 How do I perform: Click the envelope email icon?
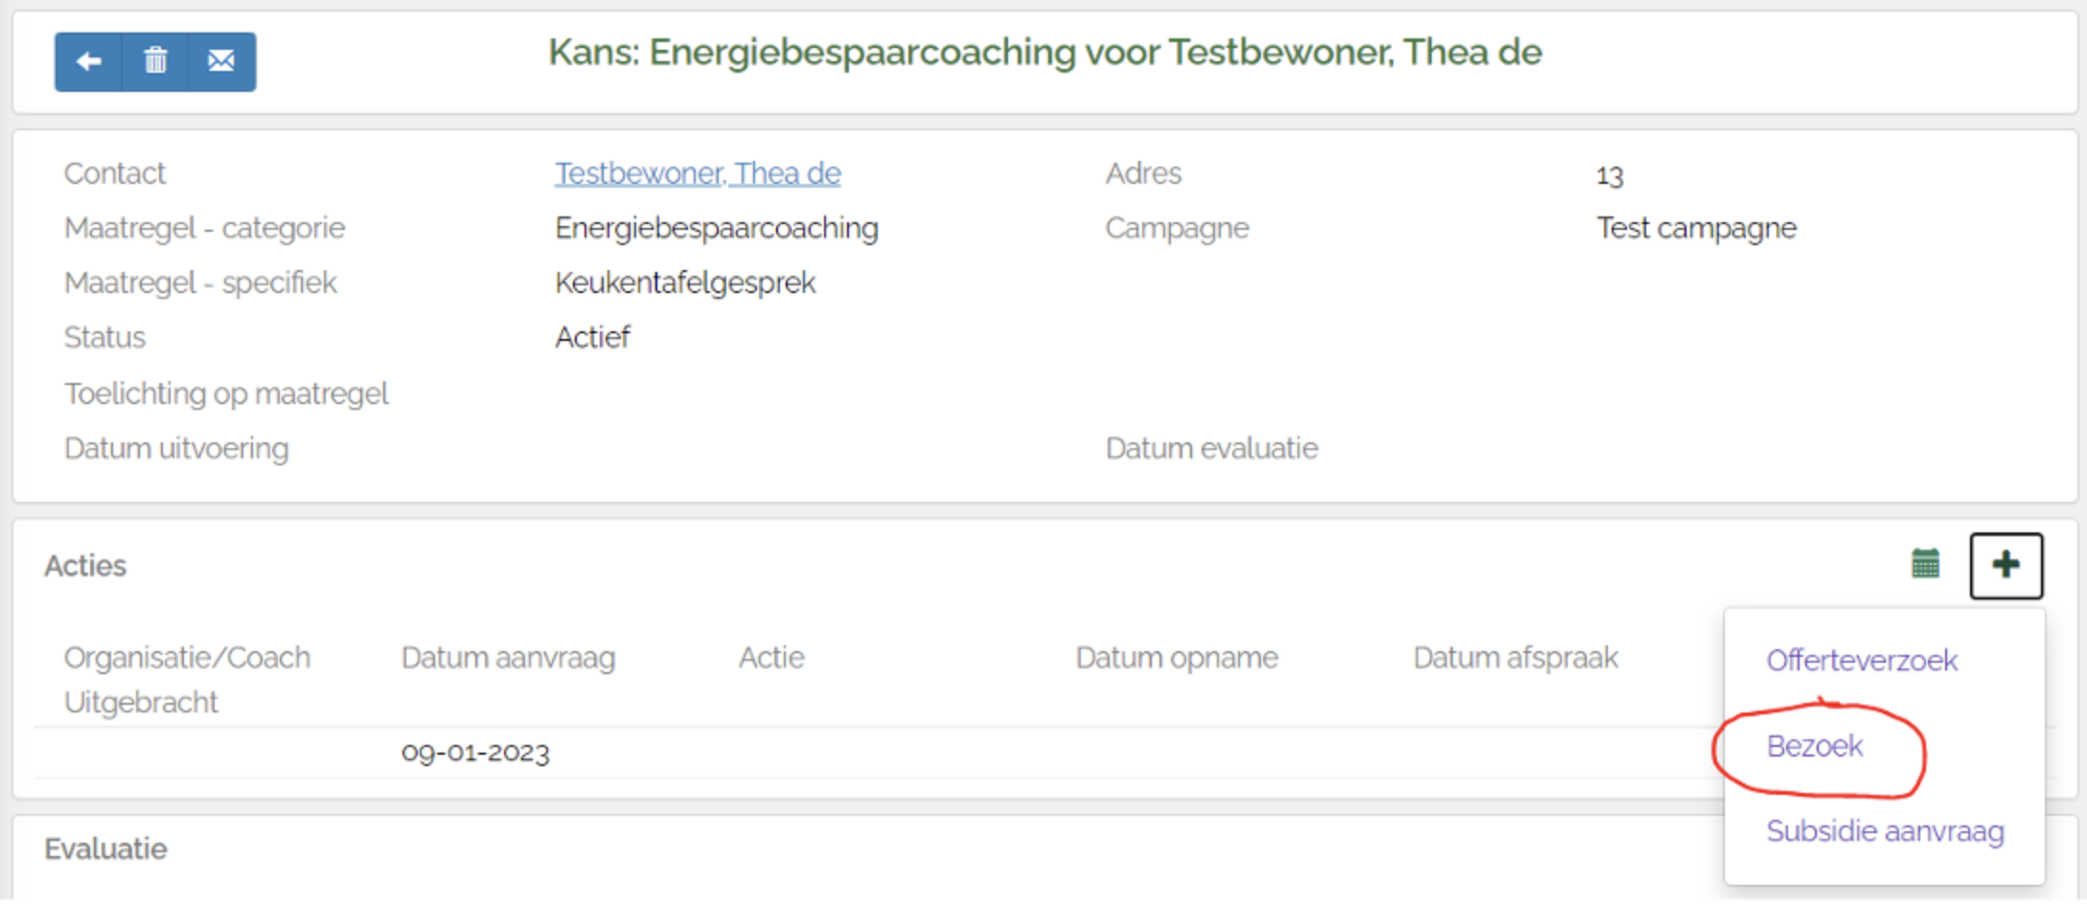pos(221,62)
